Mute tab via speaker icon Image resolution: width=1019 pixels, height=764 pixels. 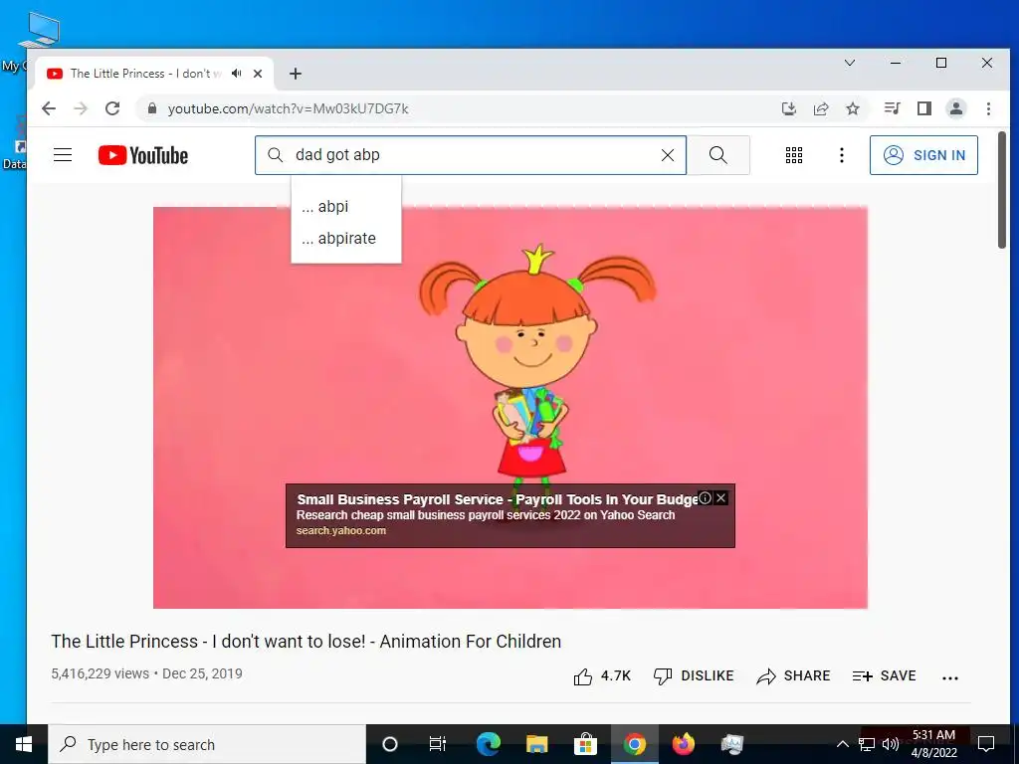[x=237, y=74]
